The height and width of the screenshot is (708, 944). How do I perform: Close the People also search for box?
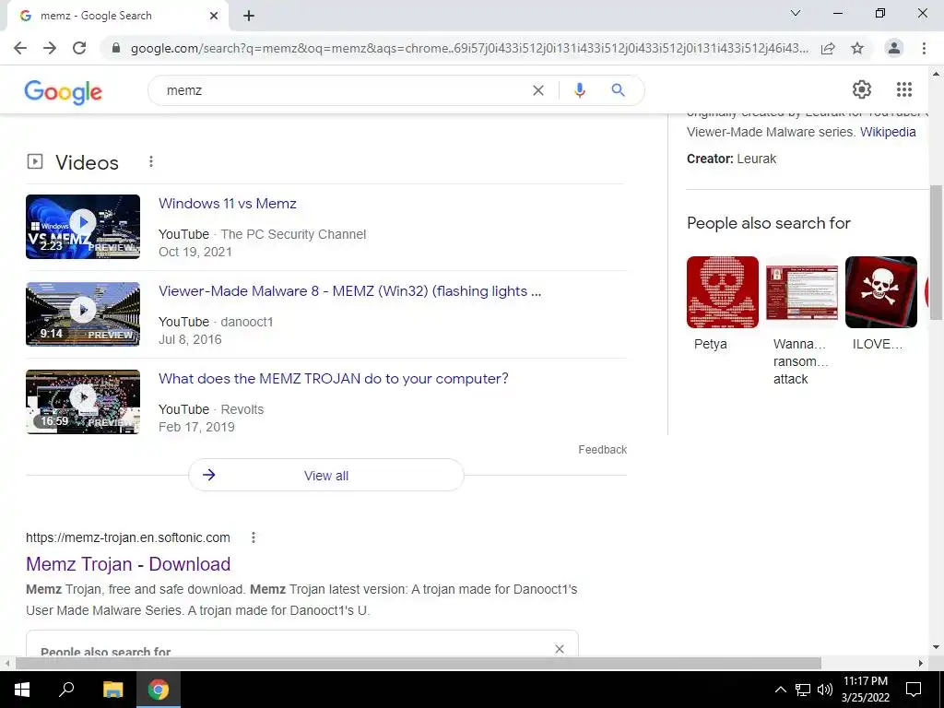(560, 649)
